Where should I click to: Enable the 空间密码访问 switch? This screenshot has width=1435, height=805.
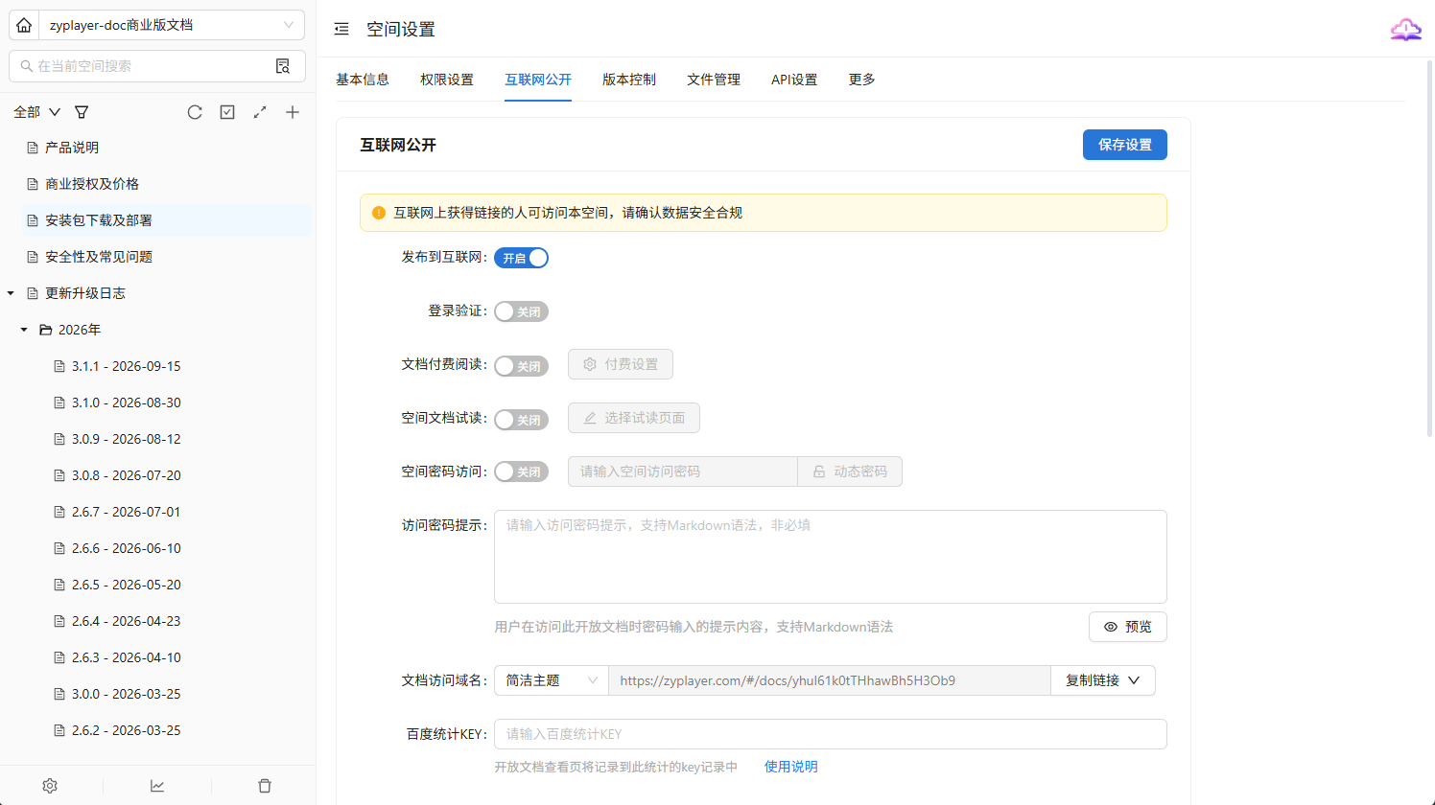(x=521, y=471)
